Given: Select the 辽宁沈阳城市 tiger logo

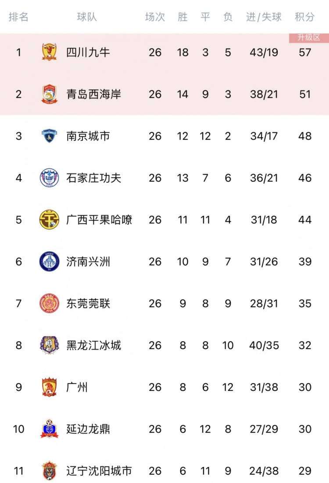Looking at the screenshot, I should click(x=49, y=471).
